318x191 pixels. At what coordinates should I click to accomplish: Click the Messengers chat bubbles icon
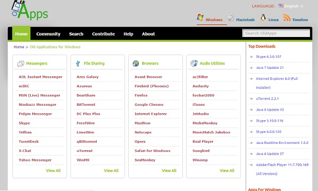tap(21, 64)
